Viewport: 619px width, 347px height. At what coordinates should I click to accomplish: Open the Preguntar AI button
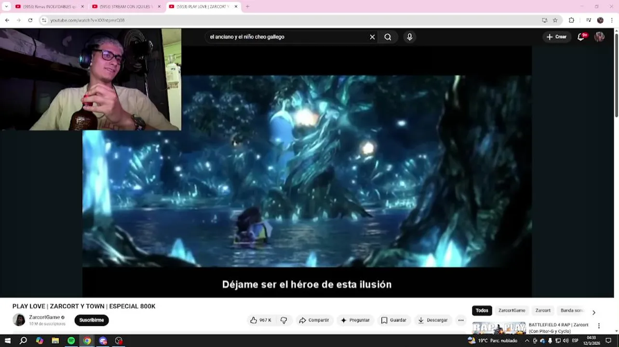tap(355, 320)
